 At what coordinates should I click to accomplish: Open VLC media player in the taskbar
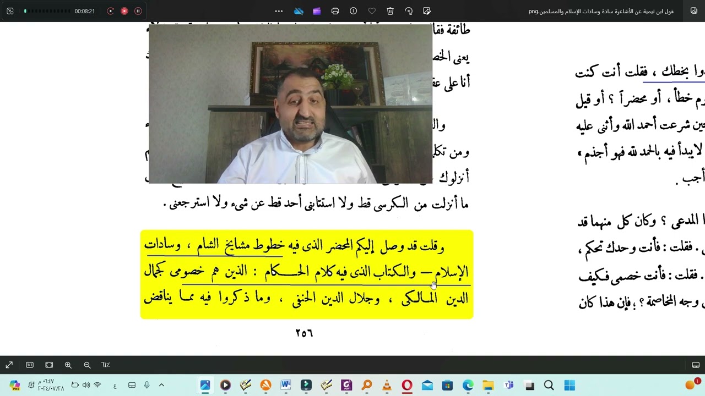(x=387, y=386)
